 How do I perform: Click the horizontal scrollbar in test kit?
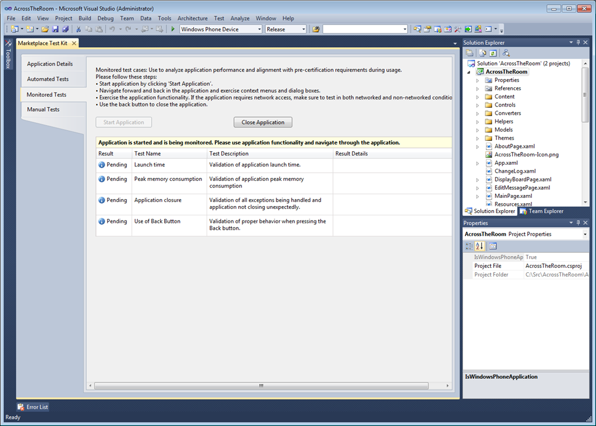click(x=262, y=386)
